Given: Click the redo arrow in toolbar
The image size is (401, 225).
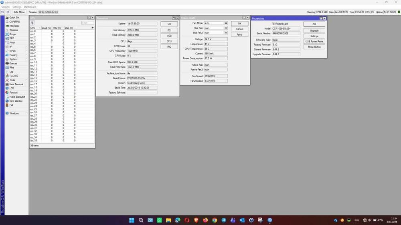Looking at the screenshot, I should pos(8,12).
